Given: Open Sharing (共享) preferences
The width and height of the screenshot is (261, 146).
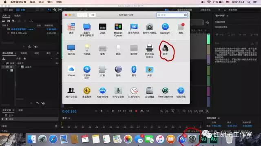Looking at the screenshot, I should point(150,71).
